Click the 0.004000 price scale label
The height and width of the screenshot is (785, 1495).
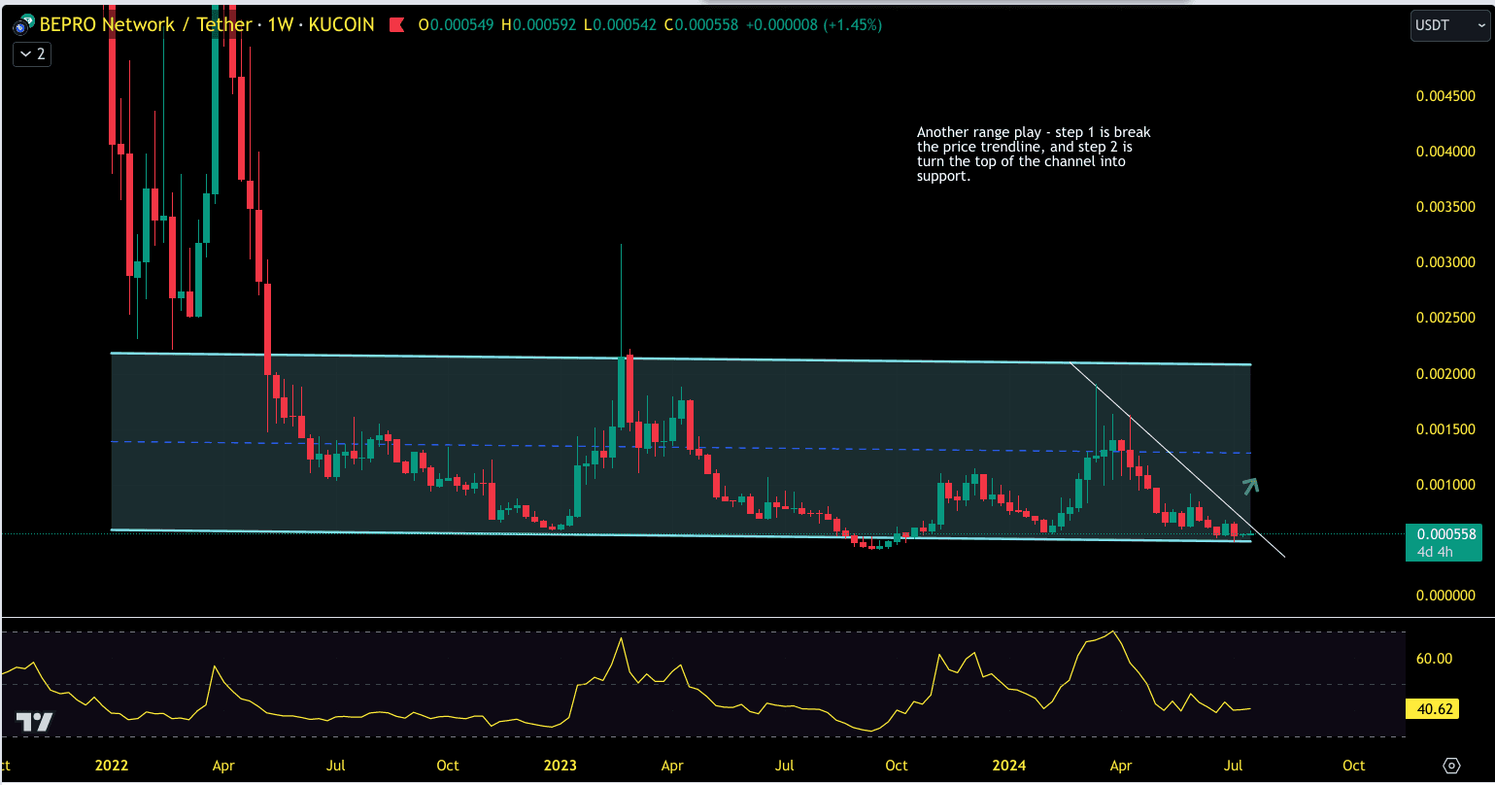pos(1445,152)
